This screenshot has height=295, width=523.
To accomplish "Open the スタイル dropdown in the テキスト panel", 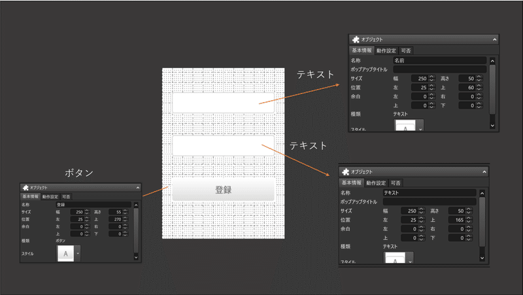I will click(x=410, y=258).
